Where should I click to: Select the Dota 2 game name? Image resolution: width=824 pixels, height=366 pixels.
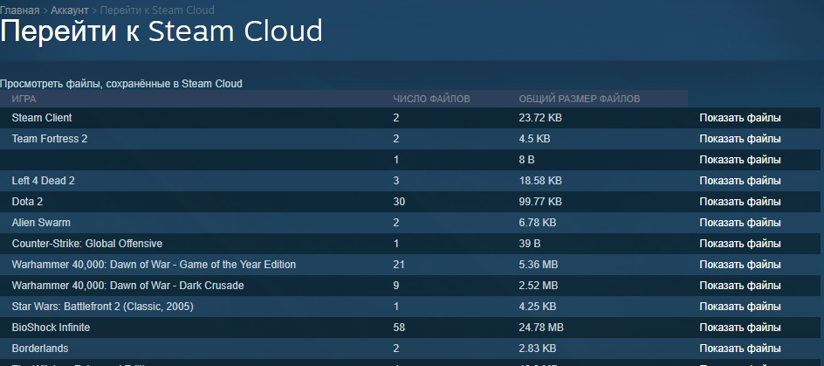tap(27, 202)
